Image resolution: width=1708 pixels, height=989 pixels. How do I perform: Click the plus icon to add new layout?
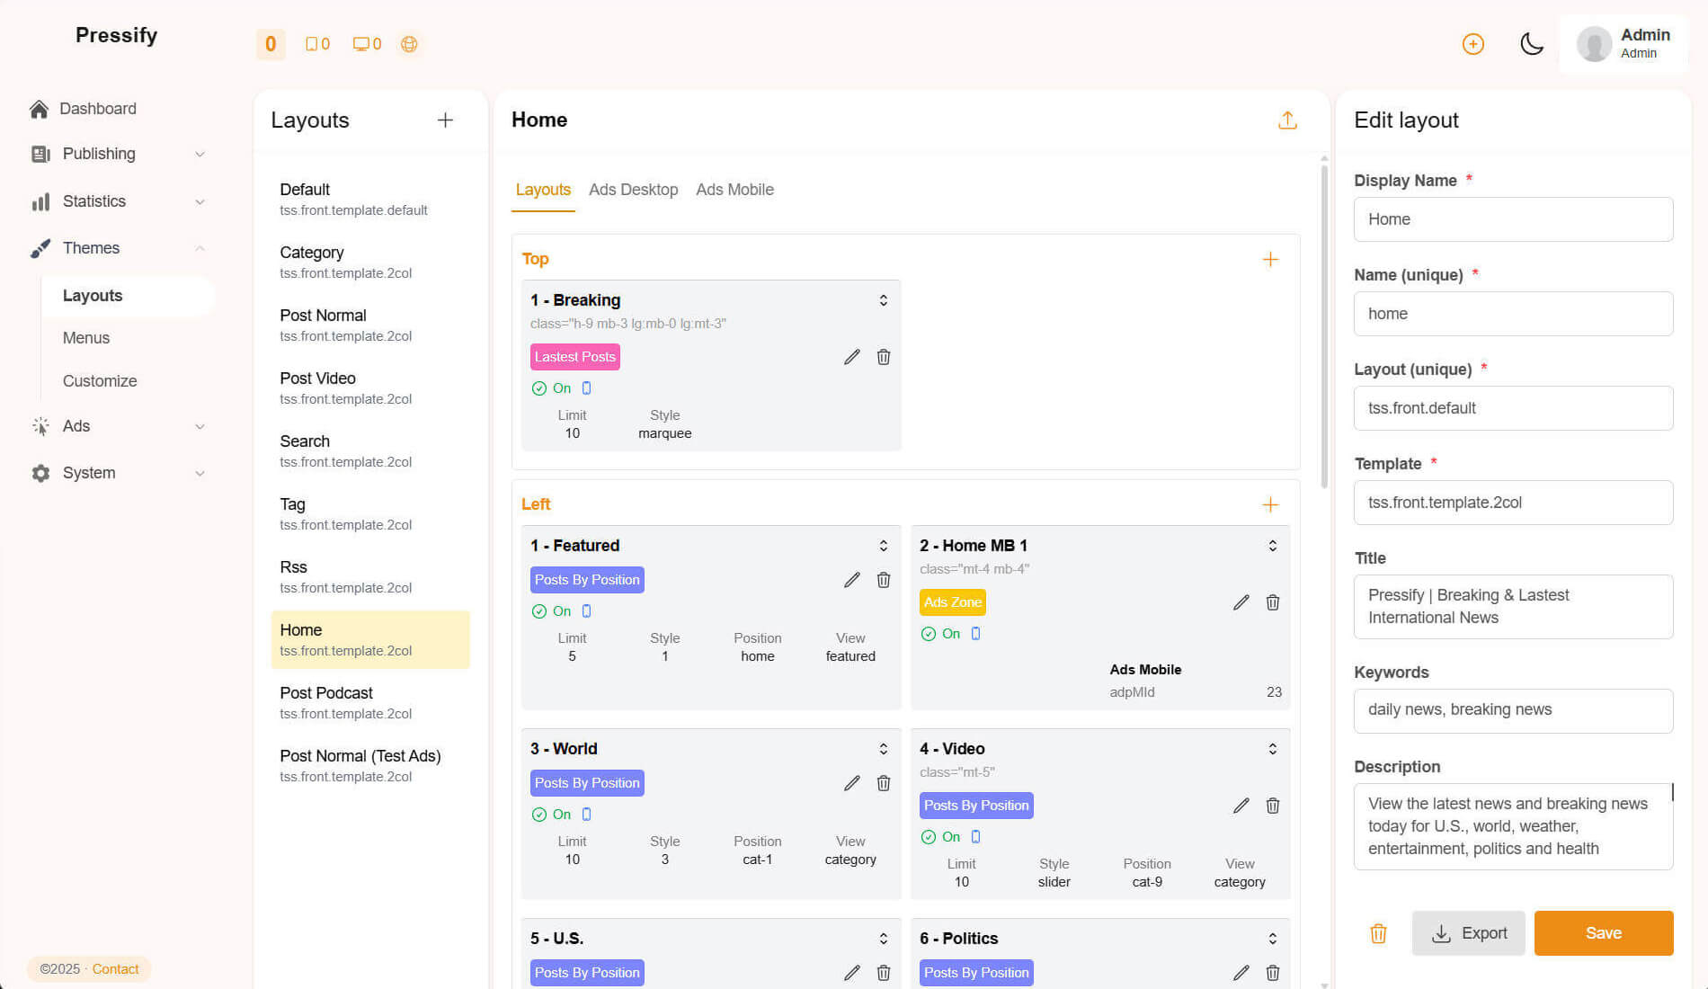[445, 120]
